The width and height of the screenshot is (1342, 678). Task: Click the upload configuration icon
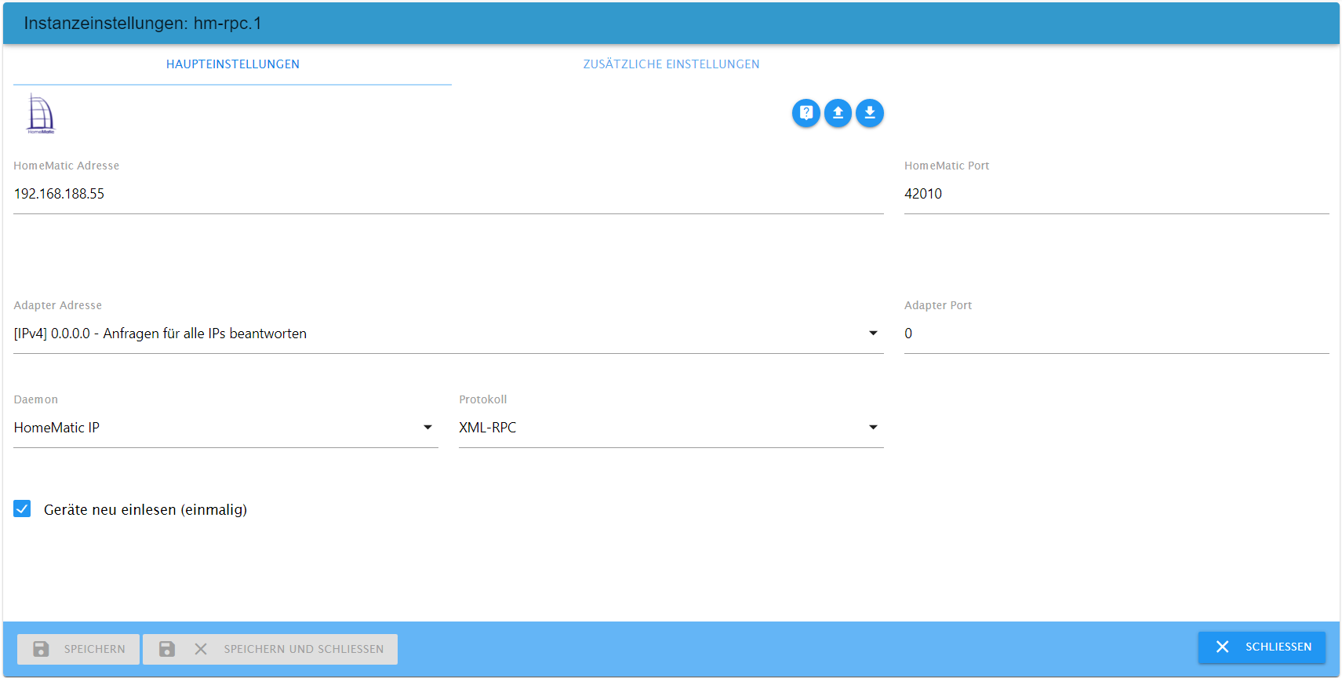838,113
